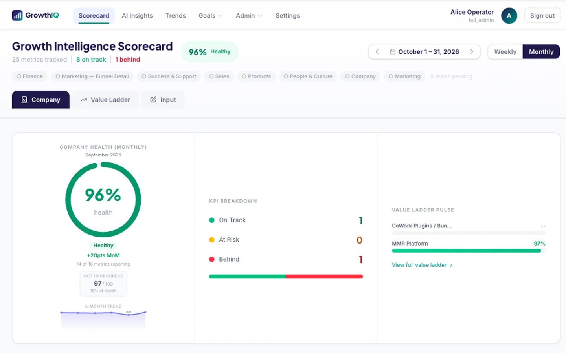
Task: Click the 96% Healthy badge
Action: coord(209,52)
